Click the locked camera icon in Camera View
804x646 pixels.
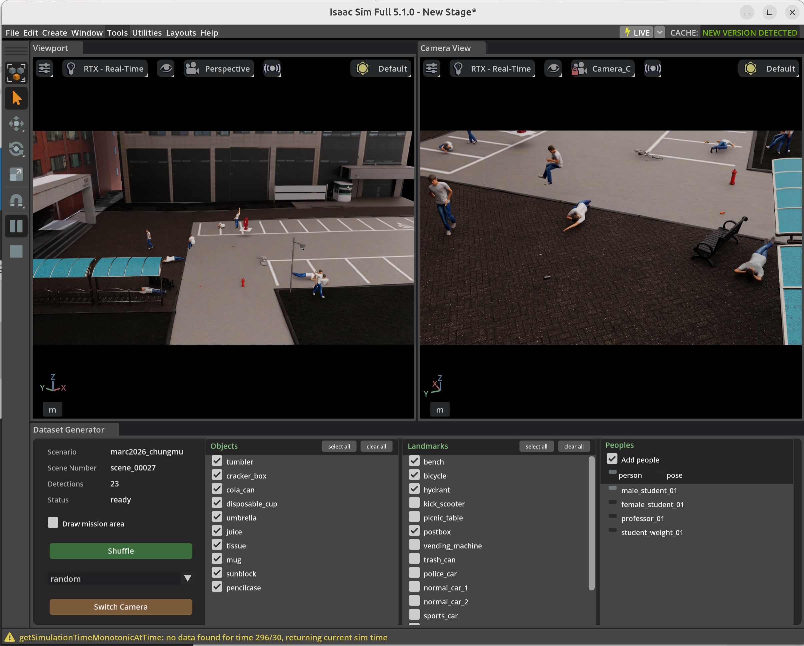pos(580,69)
